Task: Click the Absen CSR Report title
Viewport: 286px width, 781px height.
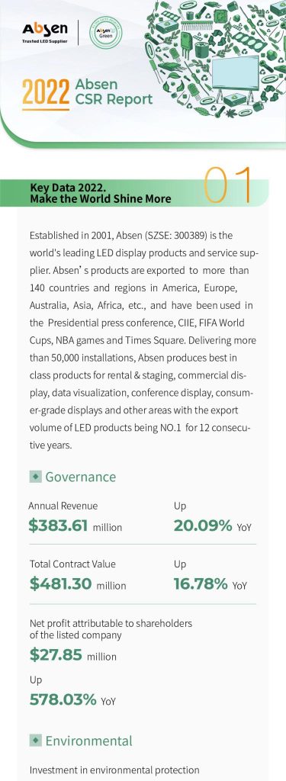Action: [114, 92]
